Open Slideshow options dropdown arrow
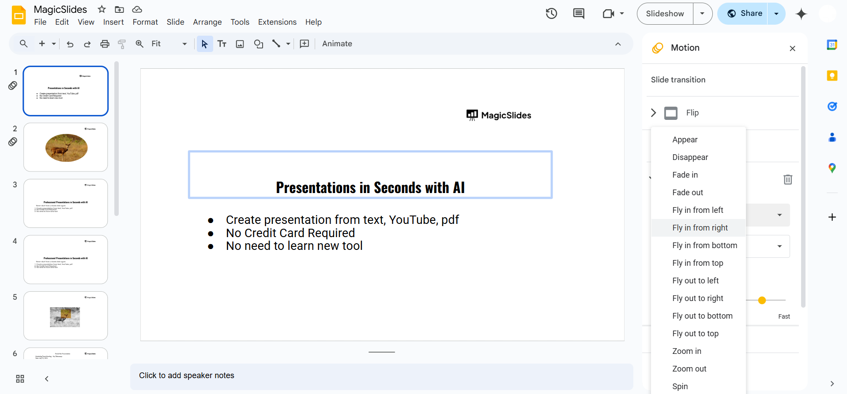Viewport: 847px width, 394px height. tap(702, 14)
